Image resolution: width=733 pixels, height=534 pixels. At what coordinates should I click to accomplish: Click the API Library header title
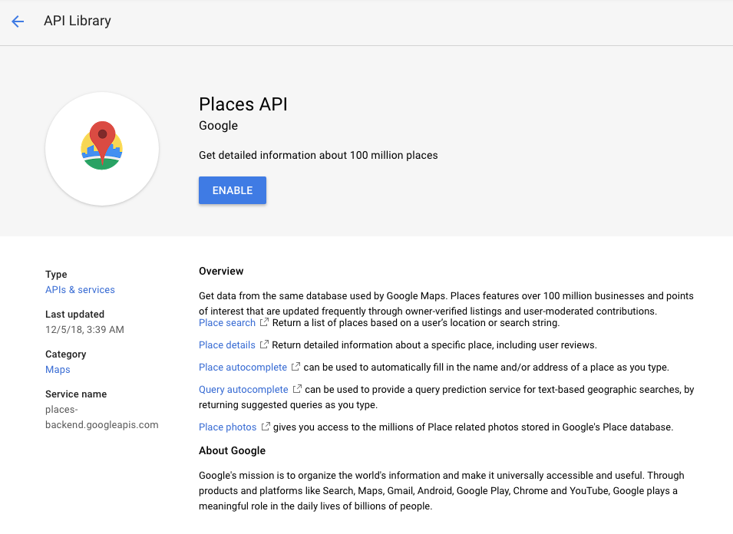(78, 21)
